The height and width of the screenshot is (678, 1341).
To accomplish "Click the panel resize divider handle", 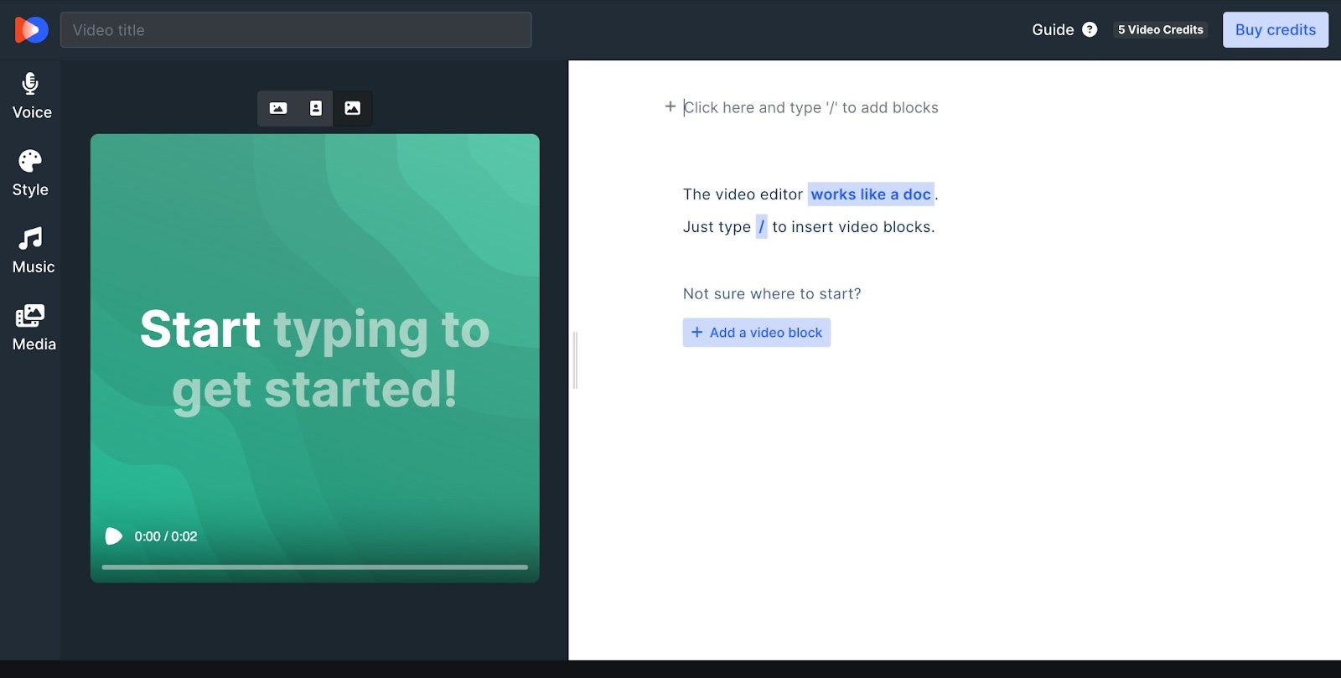I will coord(575,360).
